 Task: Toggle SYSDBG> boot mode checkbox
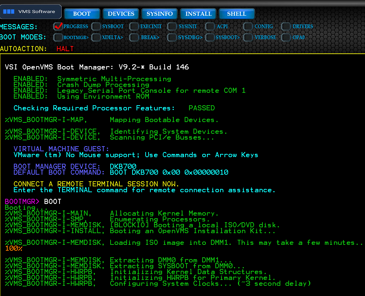(172, 37)
